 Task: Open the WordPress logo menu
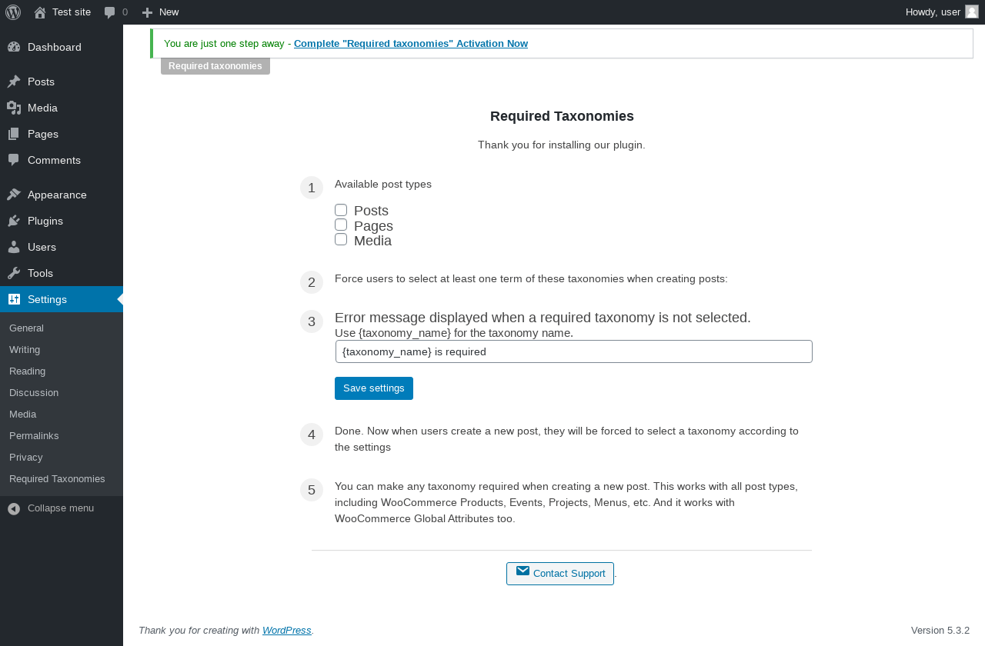pos(13,12)
